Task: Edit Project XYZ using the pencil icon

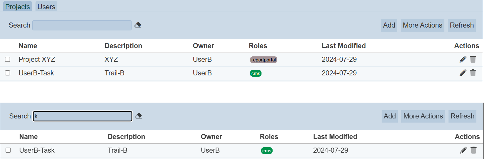Action: (463, 59)
